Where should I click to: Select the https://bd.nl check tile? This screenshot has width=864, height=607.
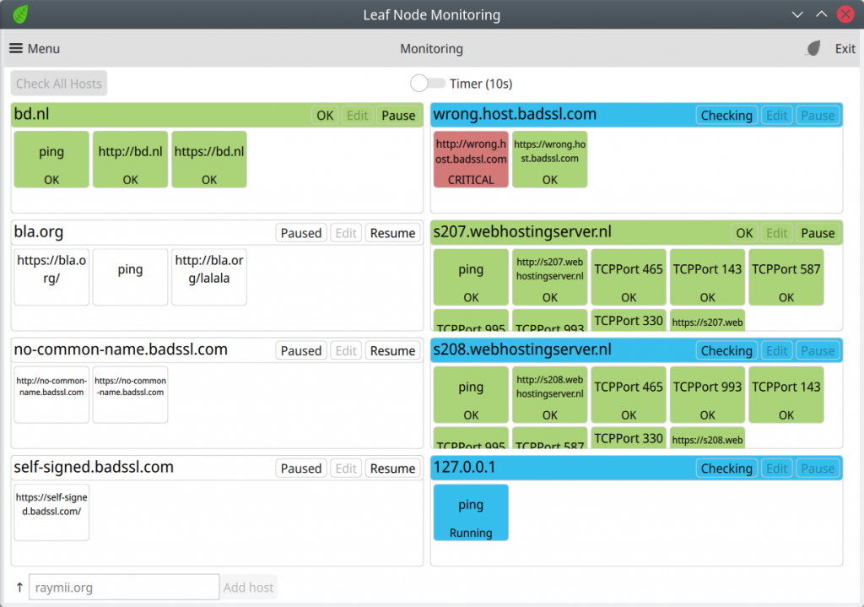click(x=209, y=160)
